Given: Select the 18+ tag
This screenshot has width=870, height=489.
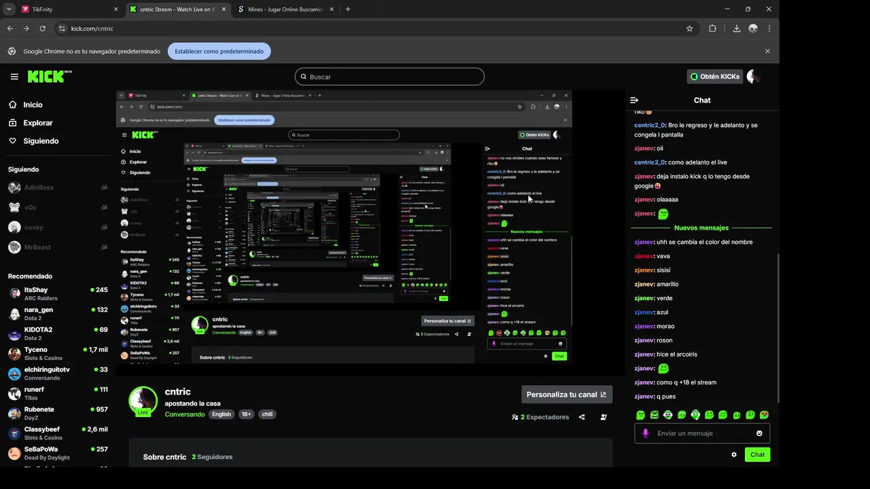Looking at the screenshot, I should pos(246,414).
